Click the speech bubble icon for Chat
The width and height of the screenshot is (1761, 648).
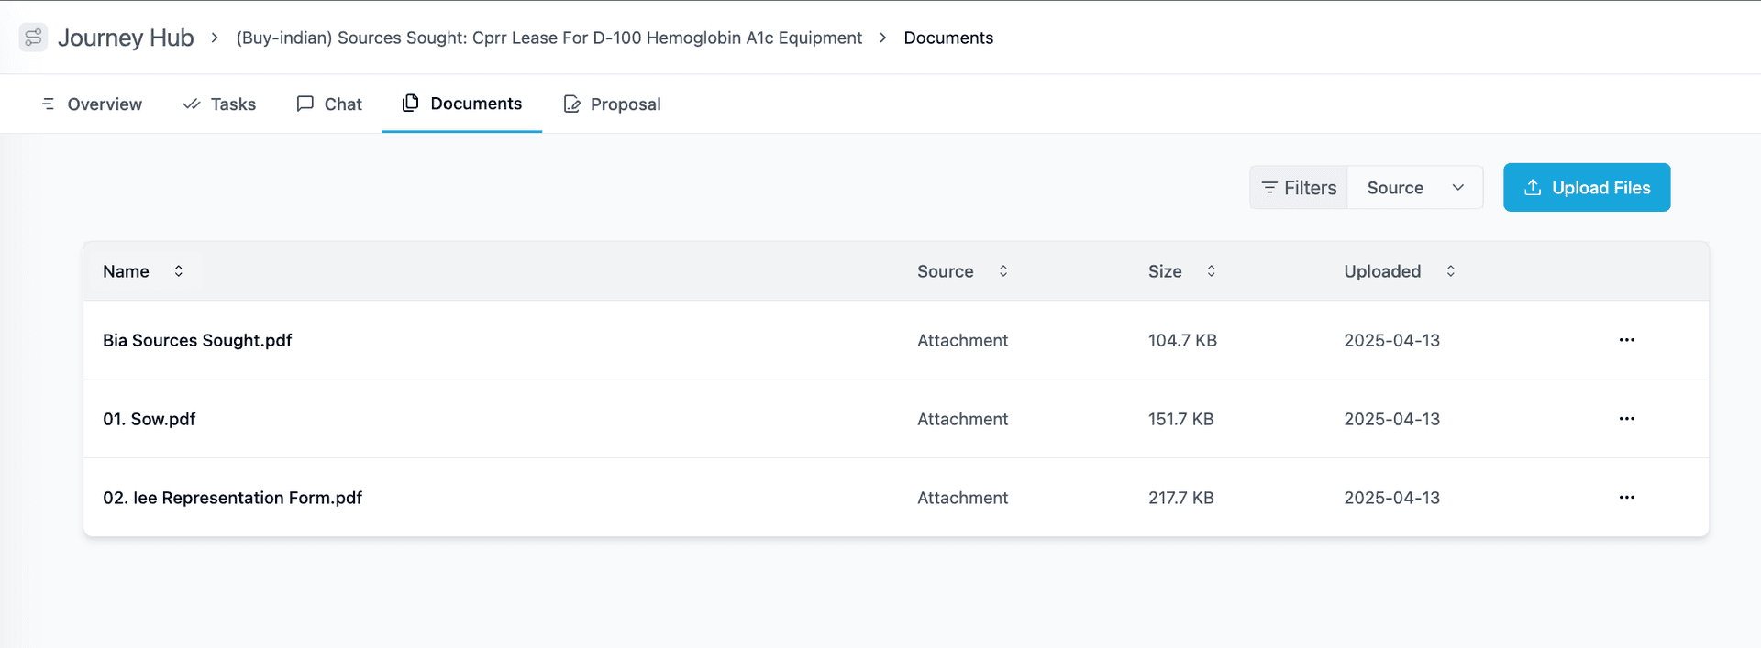point(305,104)
